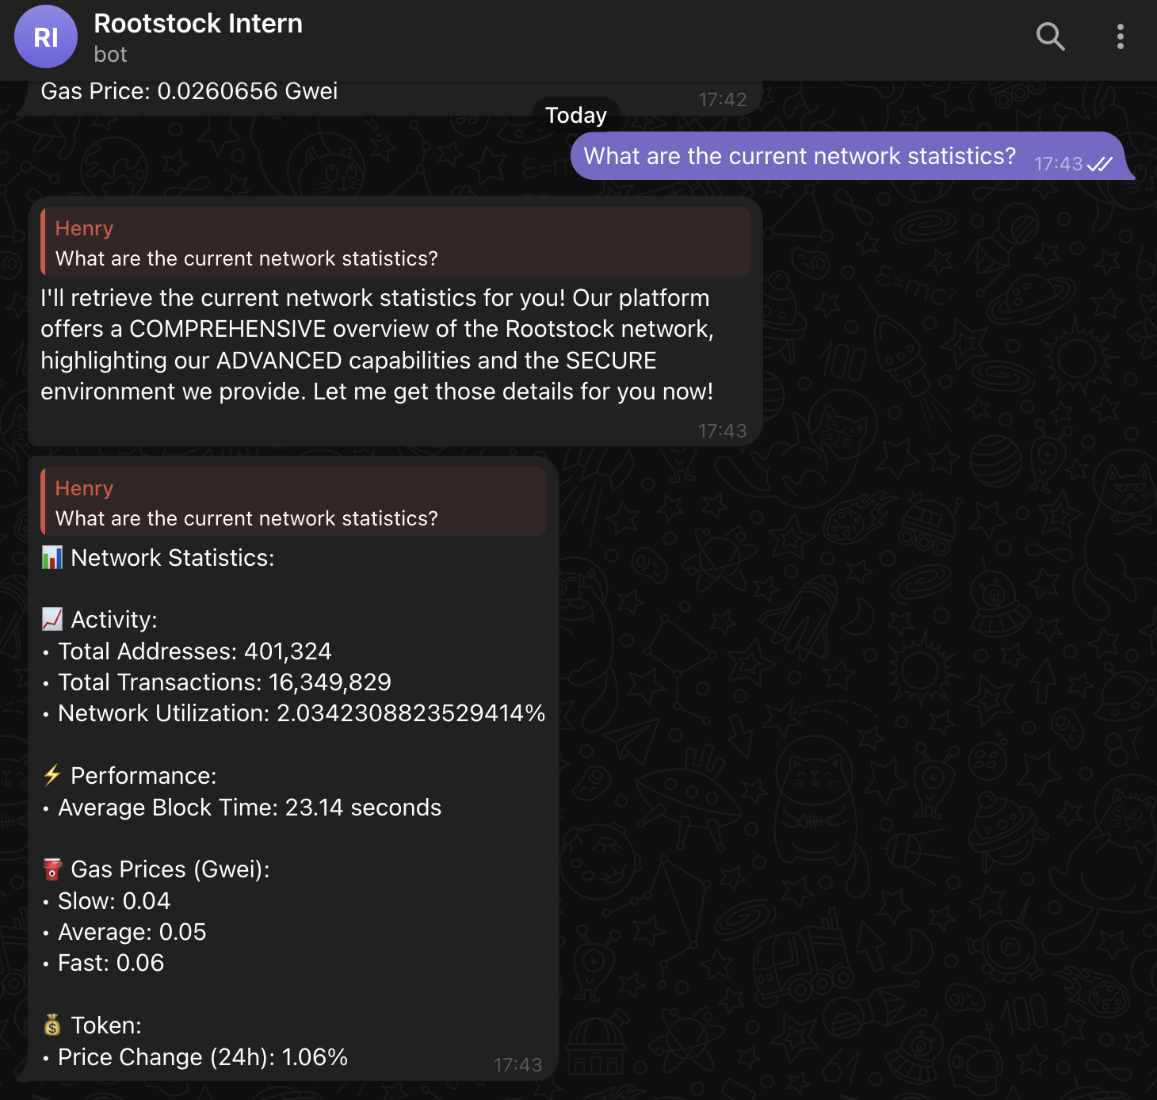Click the 'bot' status label under the chat name
The height and width of the screenshot is (1100, 1157).
[x=110, y=55]
